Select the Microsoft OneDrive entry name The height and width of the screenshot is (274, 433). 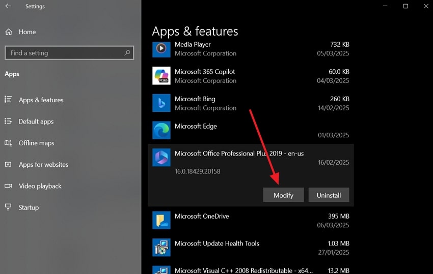[202, 216]
